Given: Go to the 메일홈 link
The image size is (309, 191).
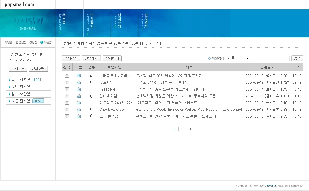Looking at the screenshot, I should (x=9, y=42).
